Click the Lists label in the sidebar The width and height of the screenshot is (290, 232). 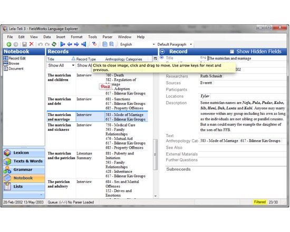[18, 187]
